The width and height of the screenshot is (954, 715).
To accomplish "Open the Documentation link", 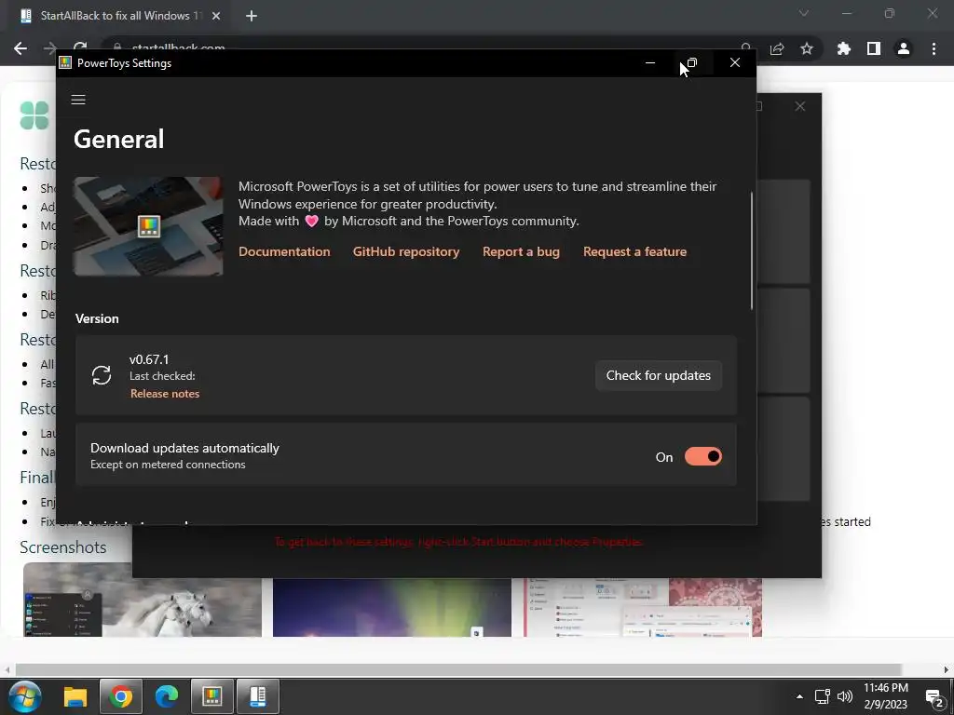I will (284, 251).
